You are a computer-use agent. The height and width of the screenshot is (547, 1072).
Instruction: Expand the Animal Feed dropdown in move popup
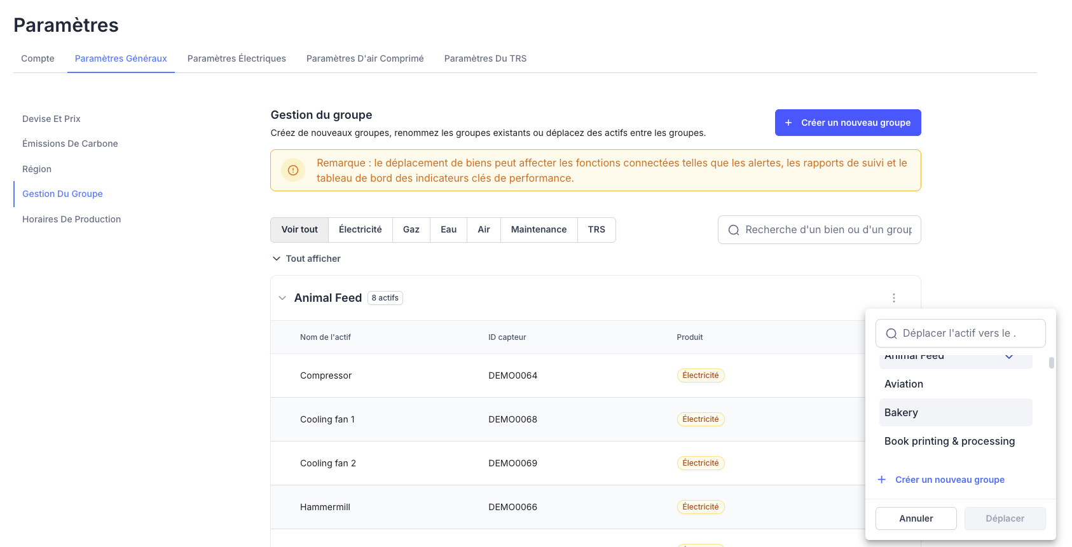(x=1008, y=358)
